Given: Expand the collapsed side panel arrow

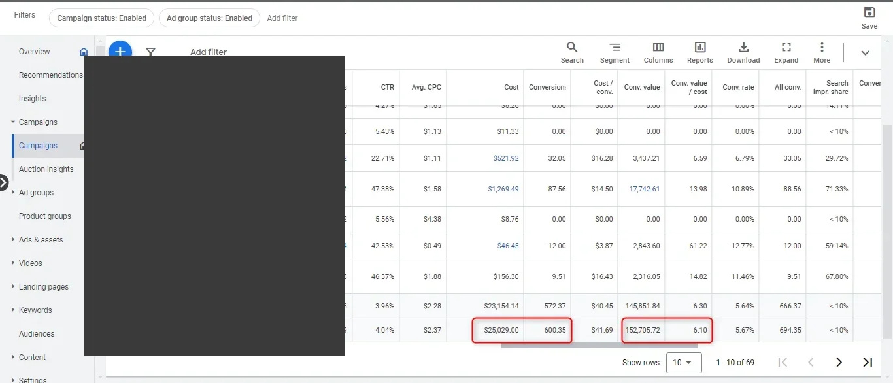Looking at the screenshot, I should point(4,184).
